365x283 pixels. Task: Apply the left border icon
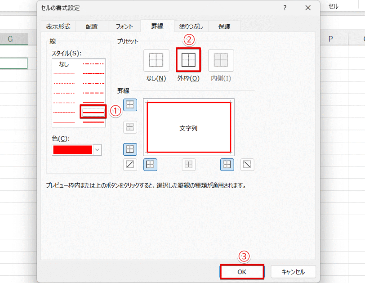click(150, 164)
